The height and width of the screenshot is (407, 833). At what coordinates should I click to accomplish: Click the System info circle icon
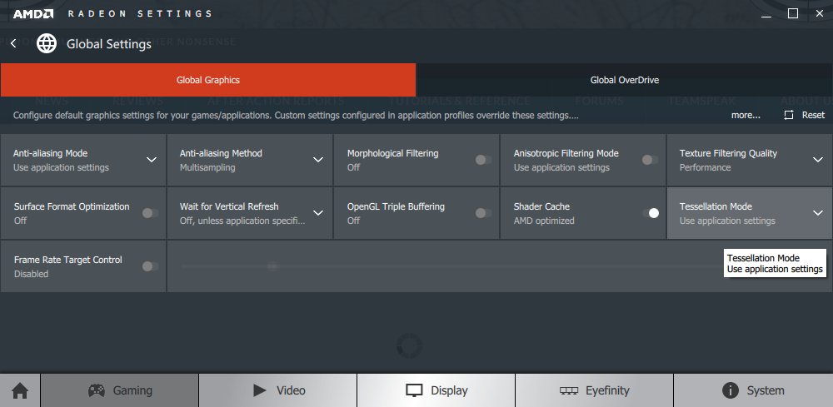(731, 390)
